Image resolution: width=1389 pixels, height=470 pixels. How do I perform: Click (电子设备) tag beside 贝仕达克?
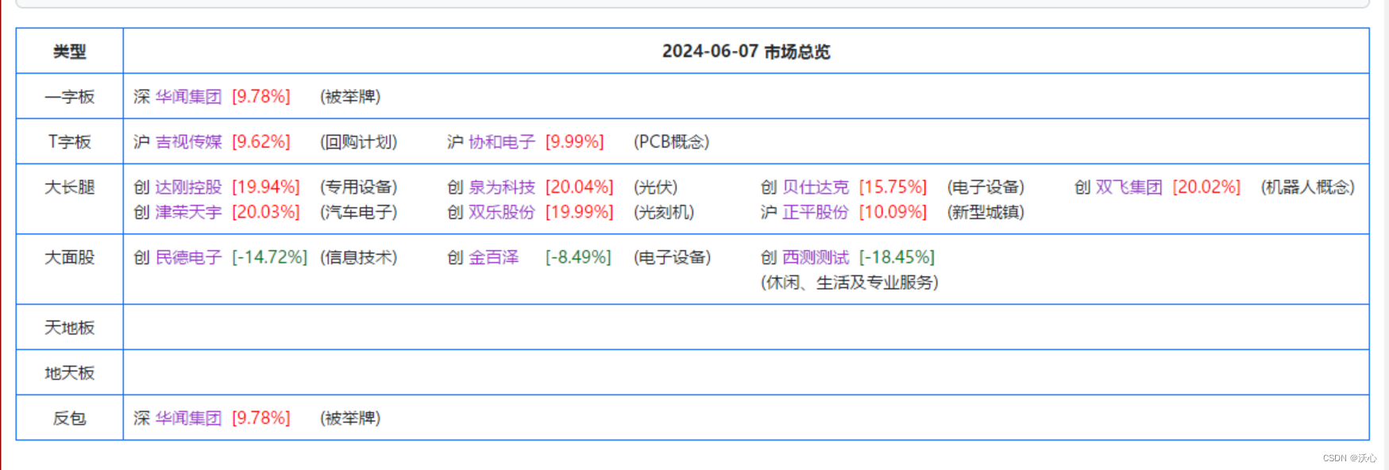click(x=986, y=187)
